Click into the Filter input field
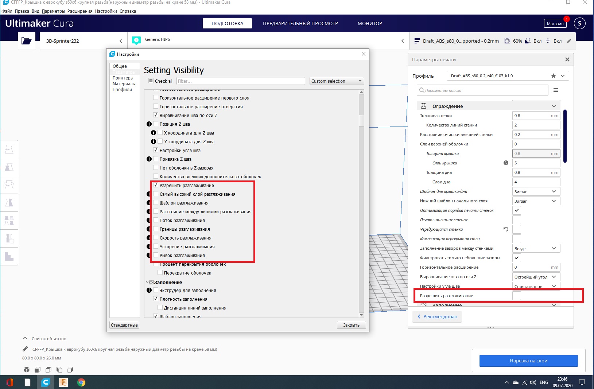This screenshot has height=389, width=594. coord(241,81)
